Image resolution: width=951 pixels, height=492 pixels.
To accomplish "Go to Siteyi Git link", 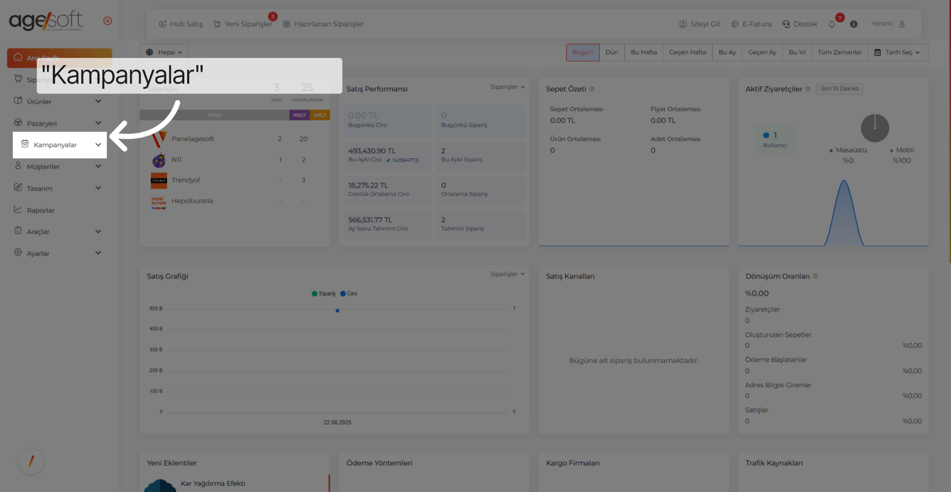I will (x=700, y=24).
